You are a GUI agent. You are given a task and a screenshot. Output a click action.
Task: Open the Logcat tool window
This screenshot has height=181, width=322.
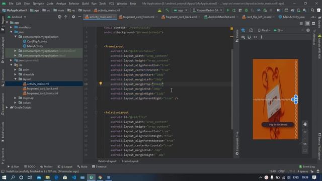(x=65, y=166)
